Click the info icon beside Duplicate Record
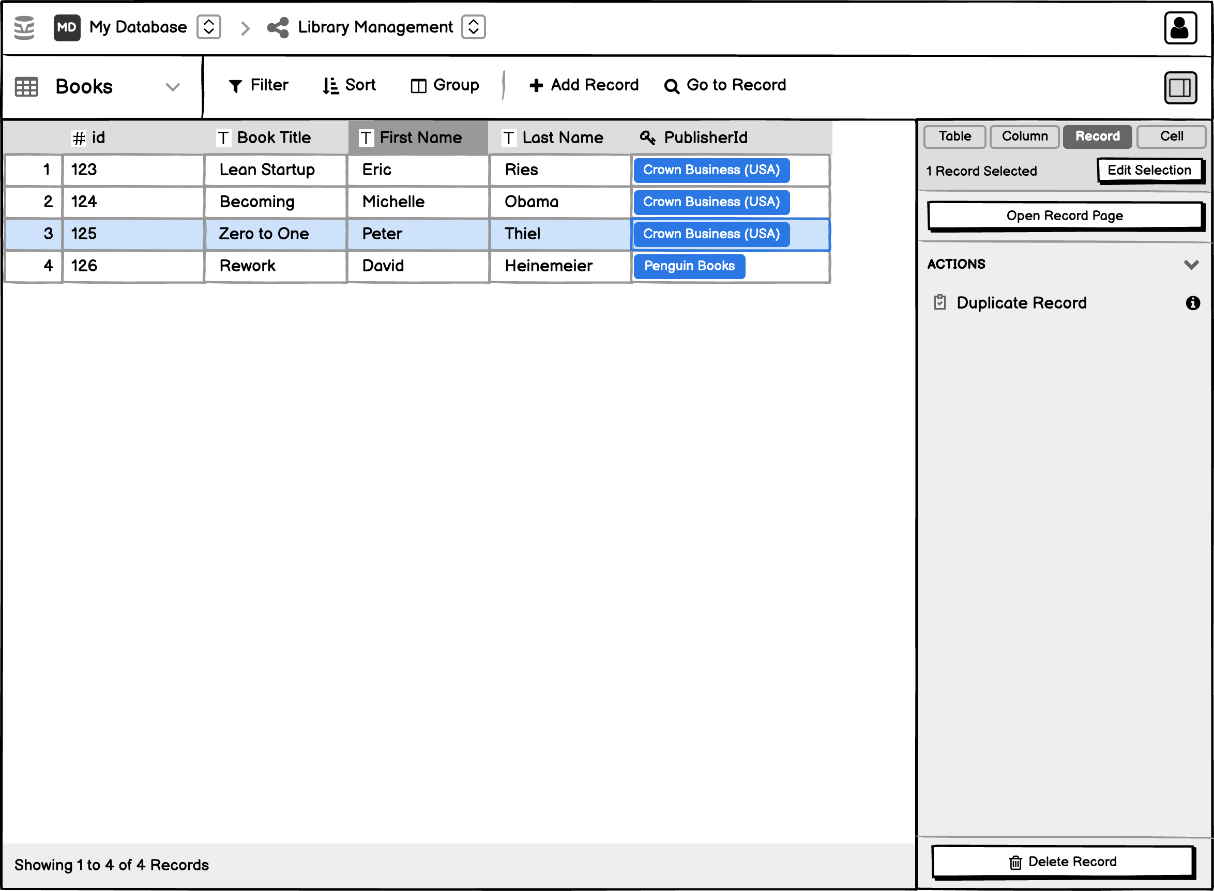The image size is (1214, 891). pos(1192,303)
